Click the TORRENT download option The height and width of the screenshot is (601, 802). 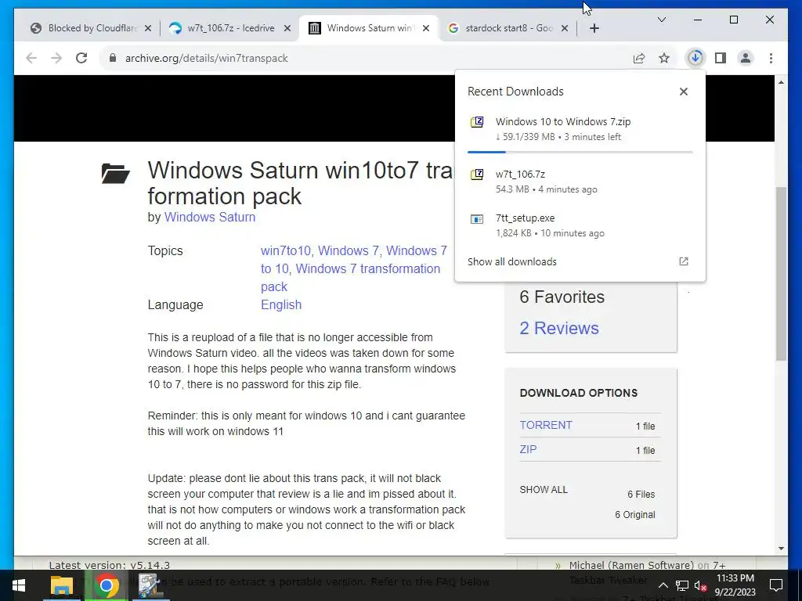pos(546,425)
